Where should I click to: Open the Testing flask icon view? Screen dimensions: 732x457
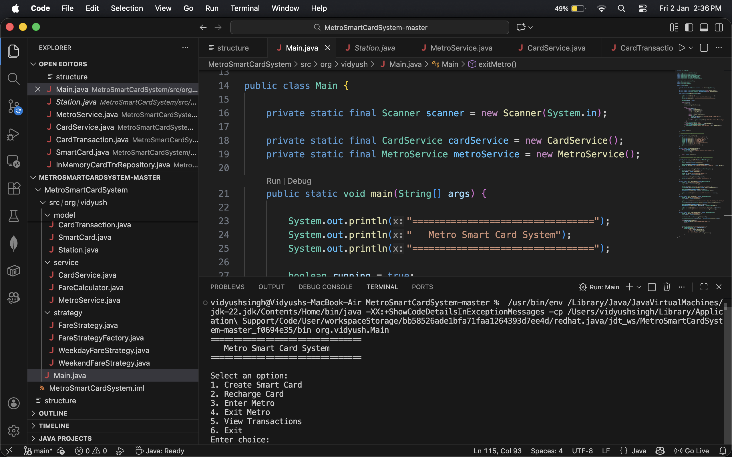click(x=13, y=216)
